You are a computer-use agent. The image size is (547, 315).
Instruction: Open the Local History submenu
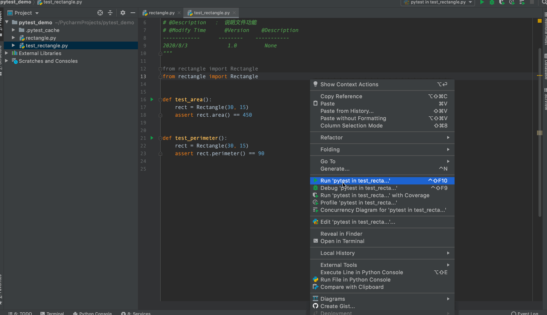tap(382, 253)
